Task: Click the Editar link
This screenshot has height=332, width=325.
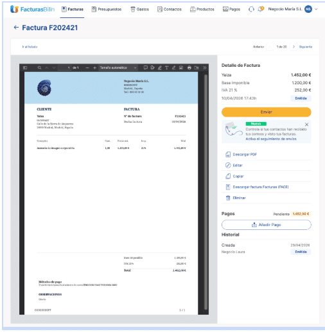Action: pyautogui.click(x=238, y=165)
